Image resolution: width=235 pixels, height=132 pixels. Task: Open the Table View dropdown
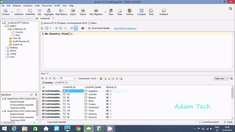point(221,78)
